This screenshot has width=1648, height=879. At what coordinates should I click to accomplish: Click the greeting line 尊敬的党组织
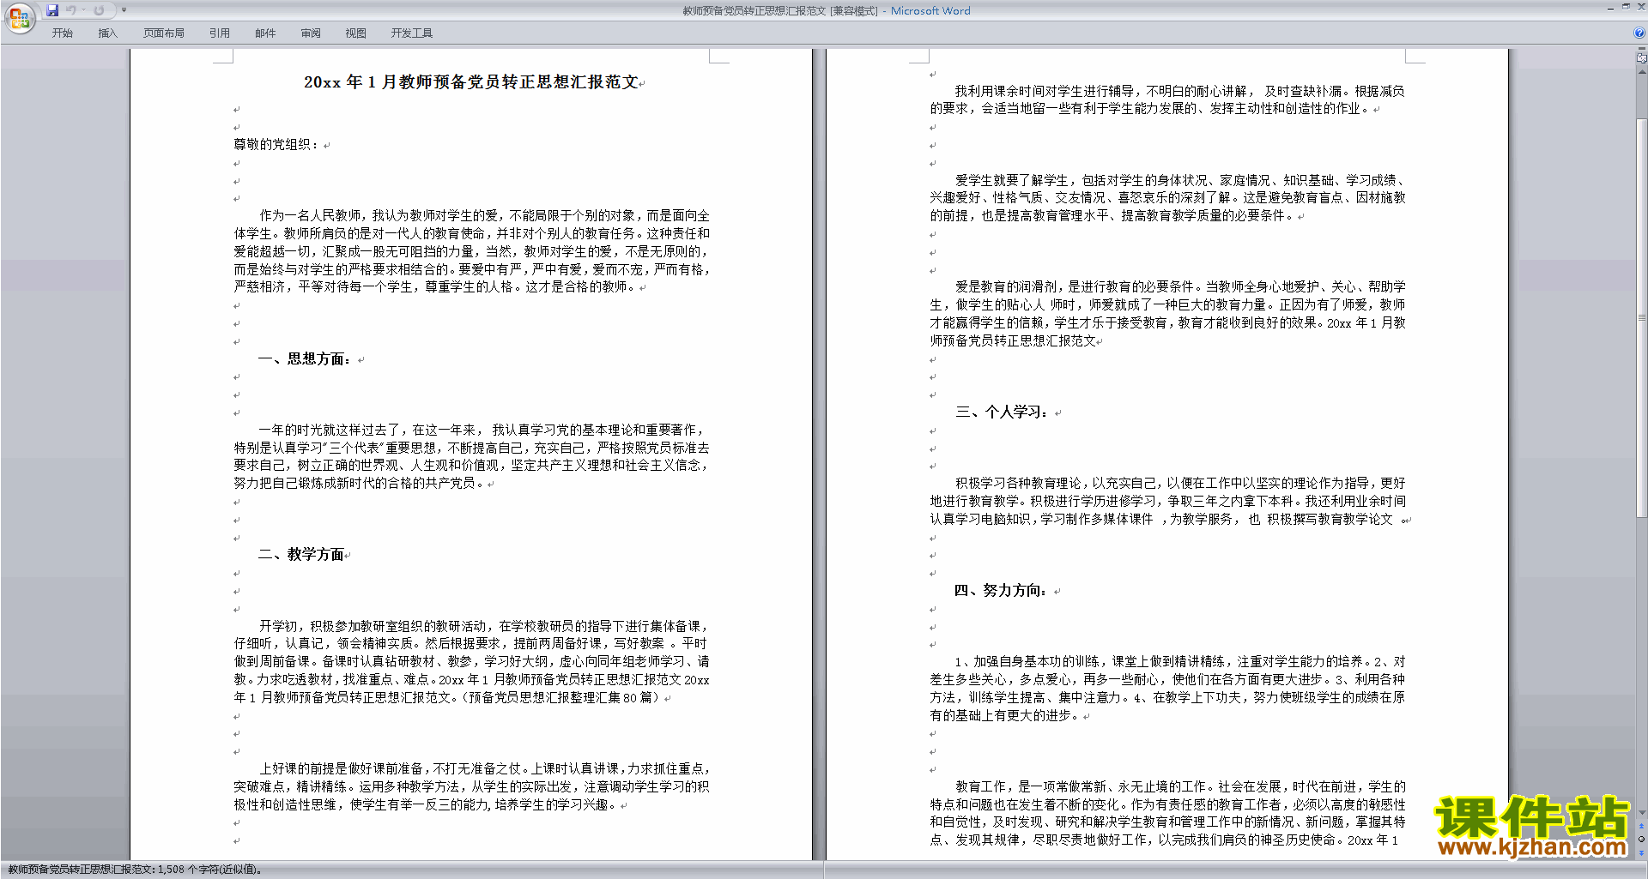(x=276, y=145)
